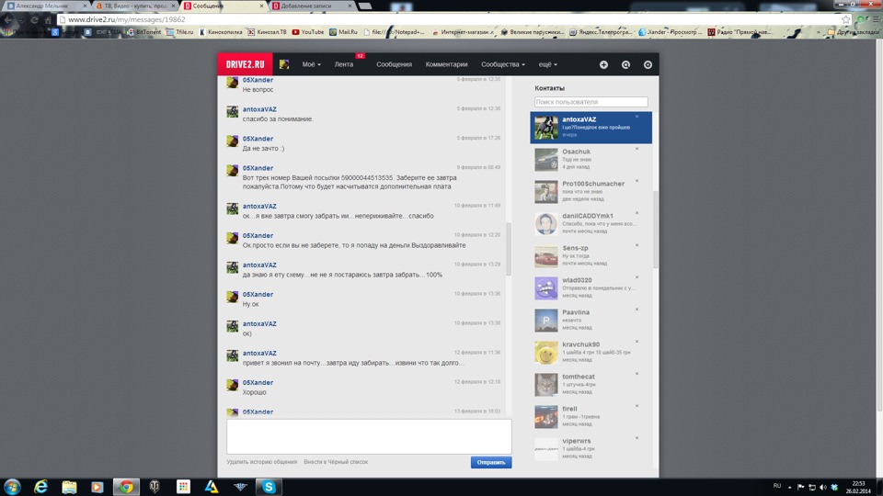Remove the wlad0320 contact with its x

(x=636, y=276)
